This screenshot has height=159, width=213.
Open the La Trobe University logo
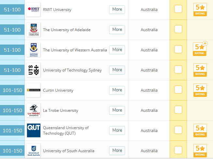tap(34, 110)
